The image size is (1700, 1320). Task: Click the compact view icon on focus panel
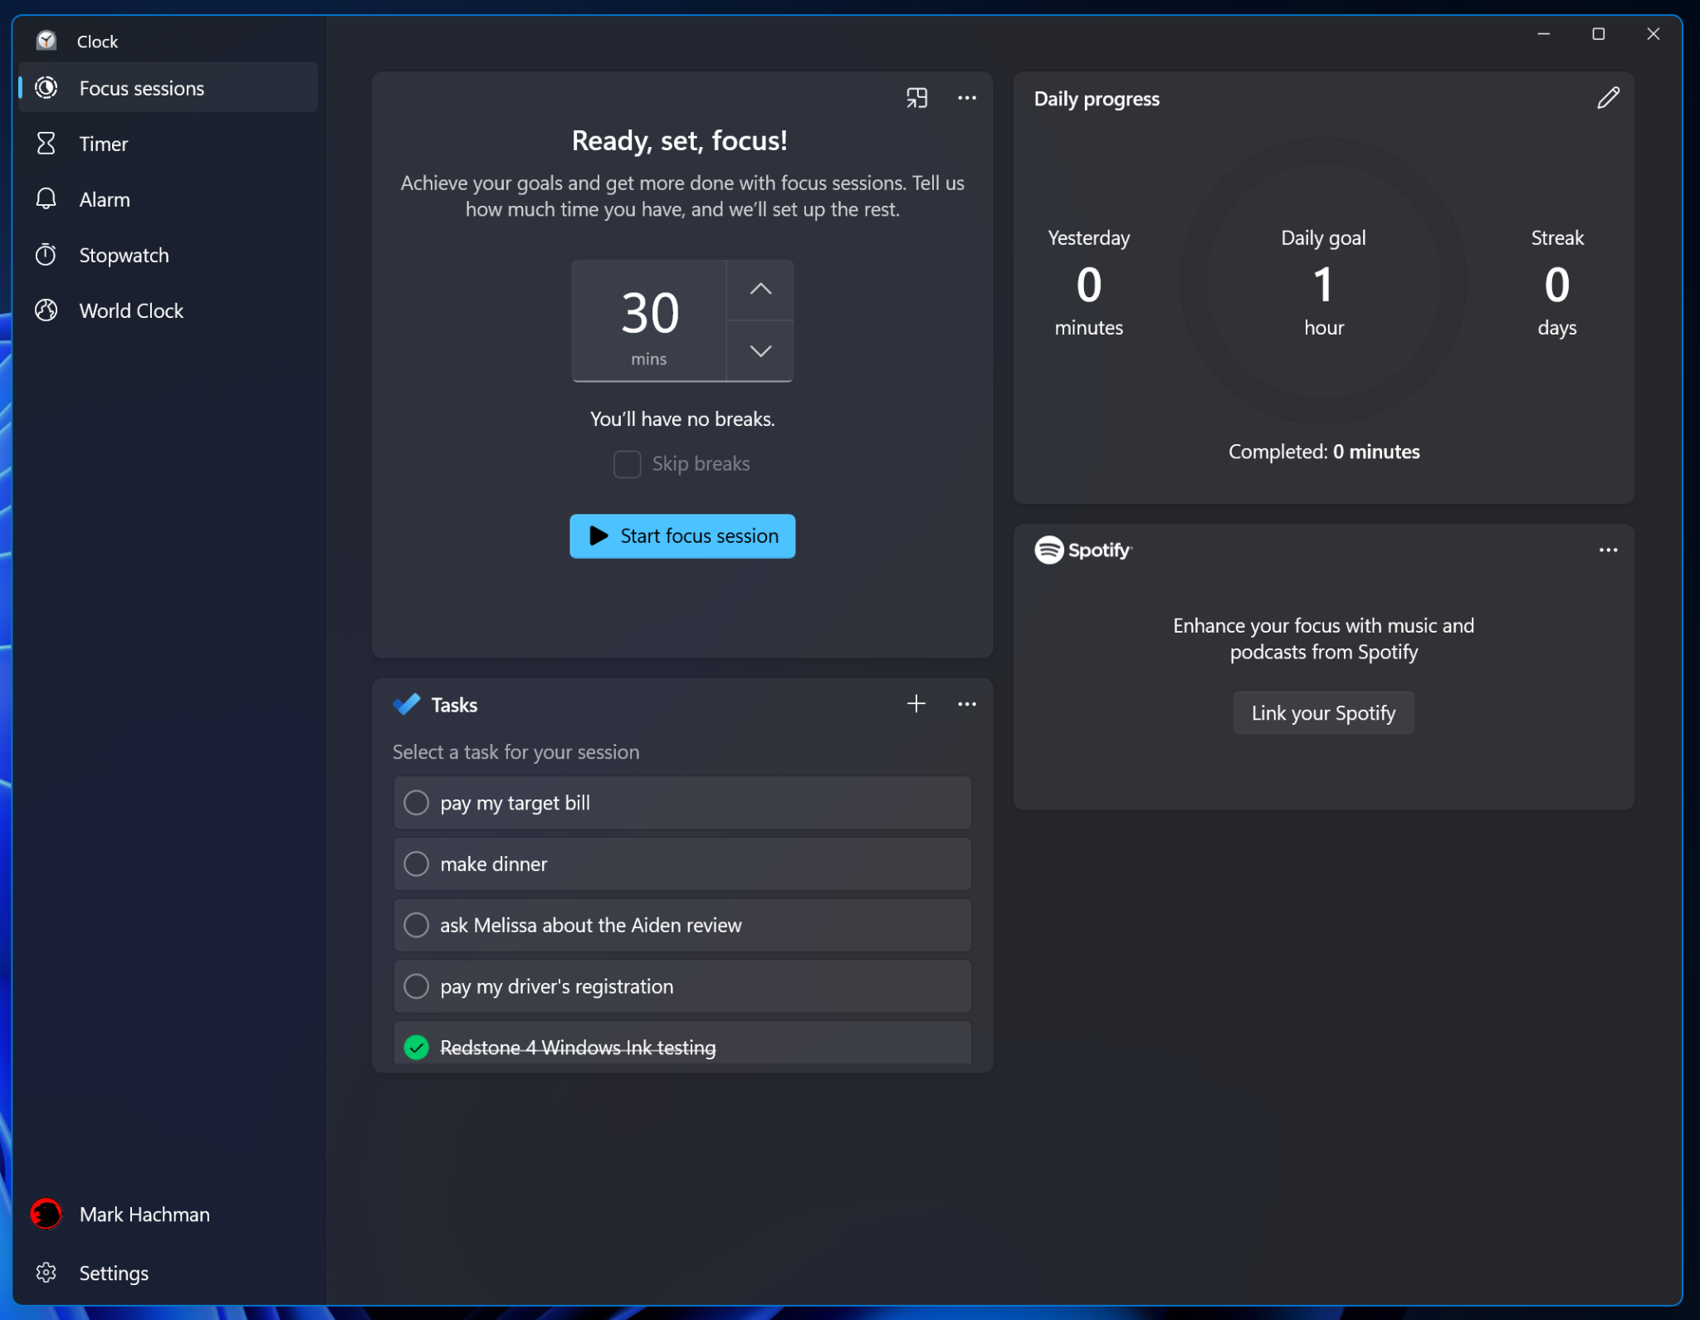pos(916,98)
